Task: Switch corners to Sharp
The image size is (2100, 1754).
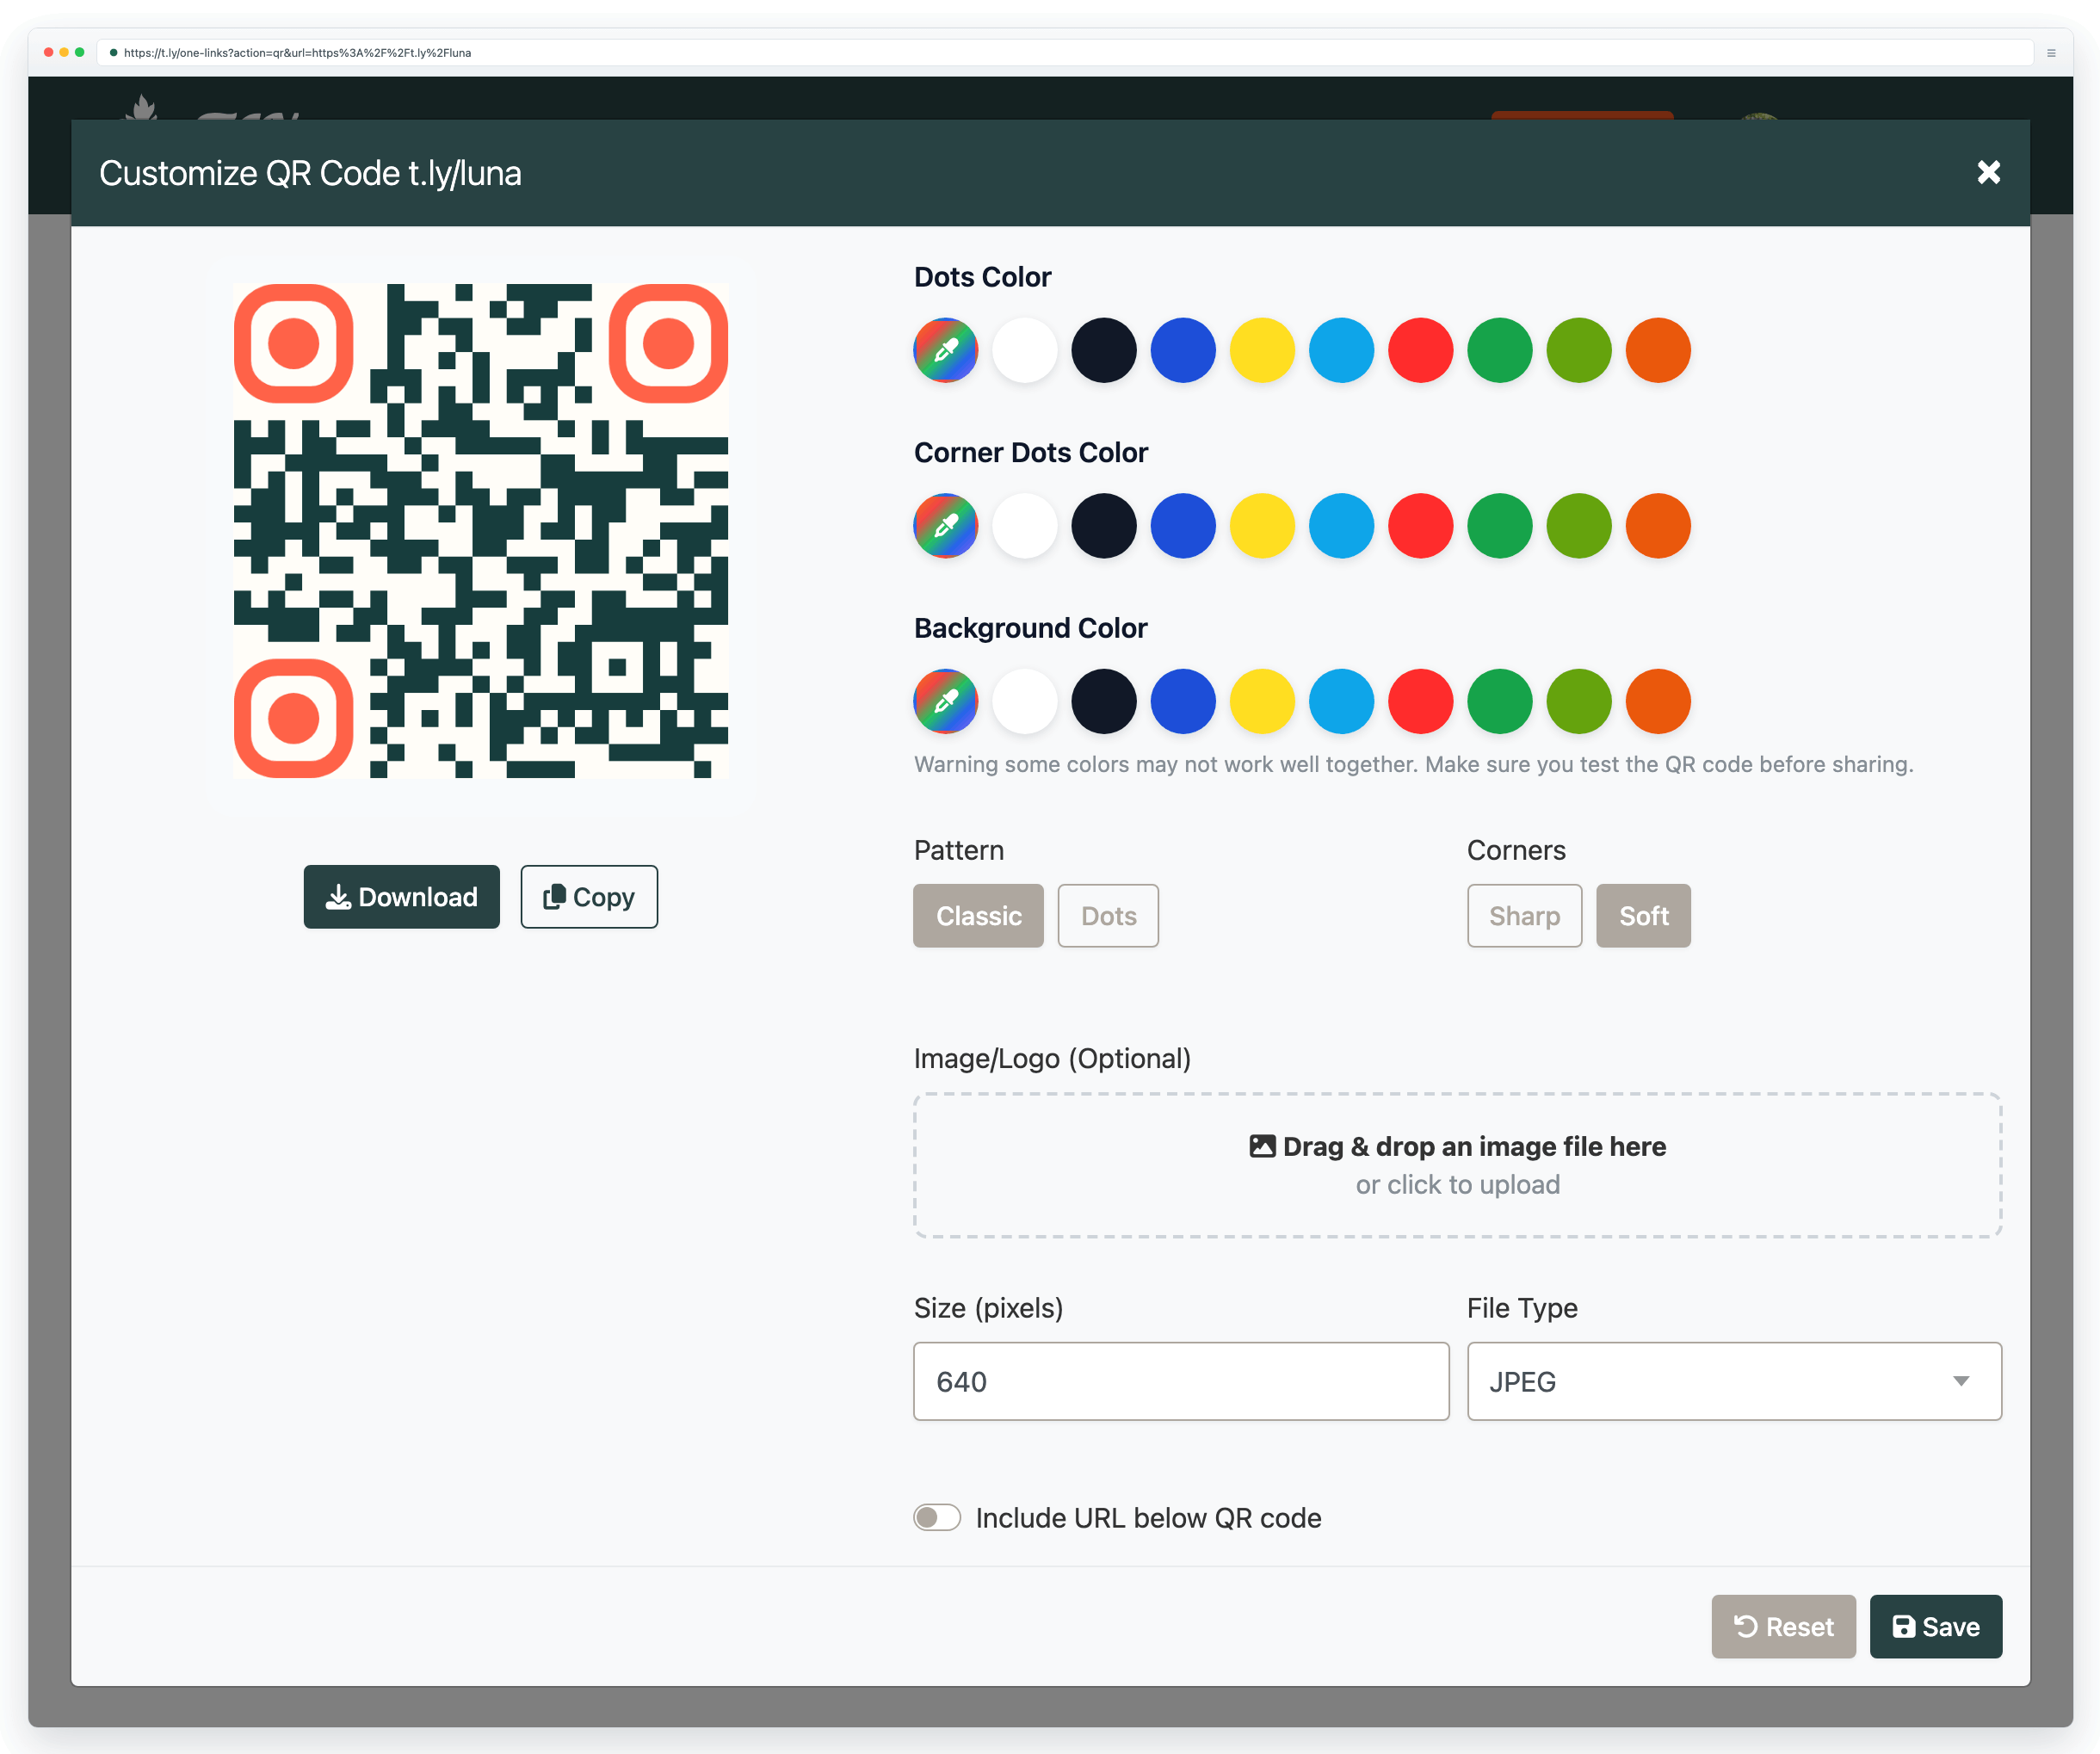Action: coord(1524,916)
